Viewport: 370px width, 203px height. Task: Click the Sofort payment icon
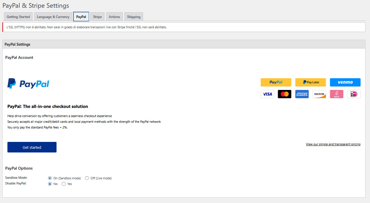coord(337,94)
